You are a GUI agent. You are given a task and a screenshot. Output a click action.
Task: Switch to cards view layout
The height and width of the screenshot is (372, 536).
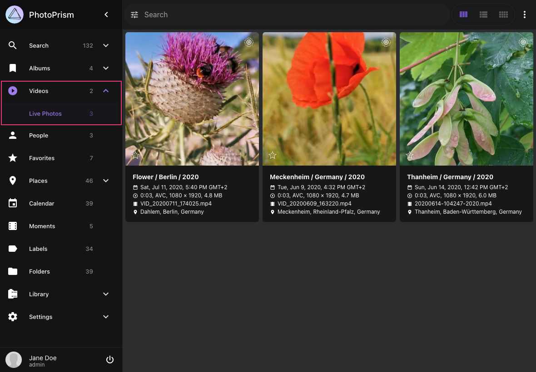click(463, 15)
